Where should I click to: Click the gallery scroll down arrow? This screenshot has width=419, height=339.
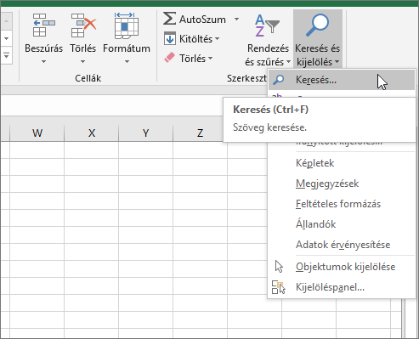pyautogui.click(x=6, y=38)
